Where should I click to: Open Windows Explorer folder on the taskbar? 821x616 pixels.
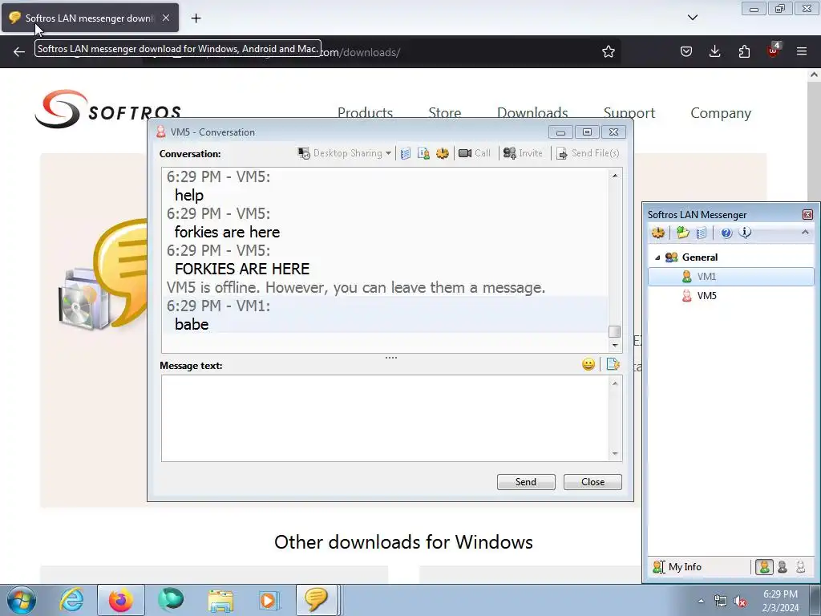220,600
